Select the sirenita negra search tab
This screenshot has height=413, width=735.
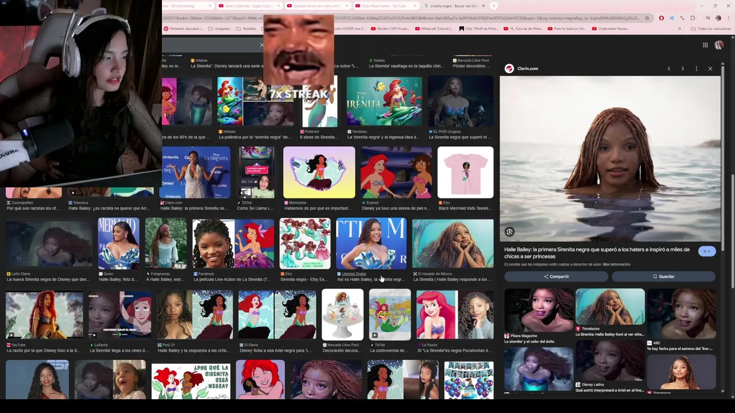(455, 6)
